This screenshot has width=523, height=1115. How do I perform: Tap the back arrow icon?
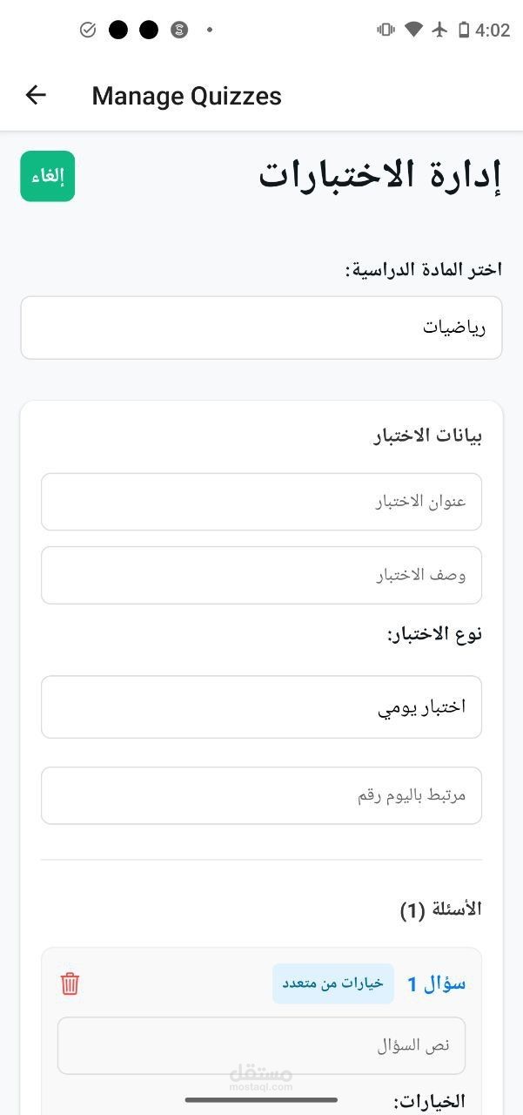click(36, 95)
